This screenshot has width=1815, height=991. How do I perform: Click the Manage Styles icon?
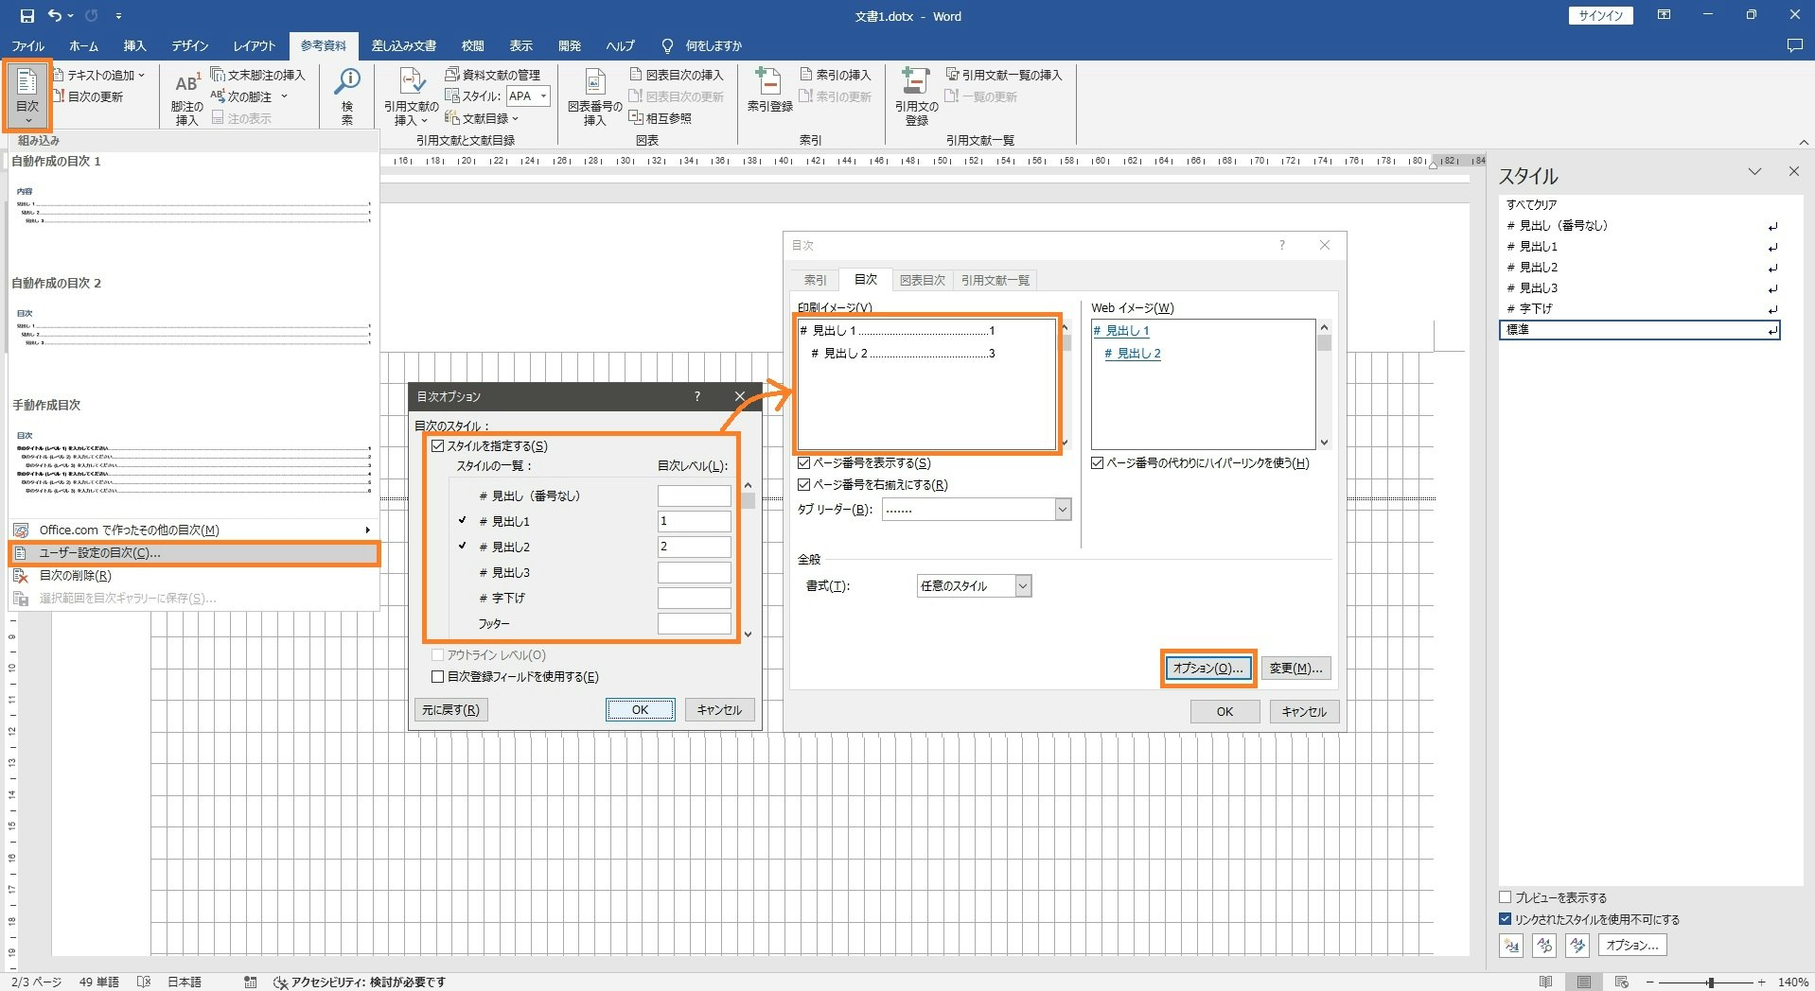(1577, 945)
